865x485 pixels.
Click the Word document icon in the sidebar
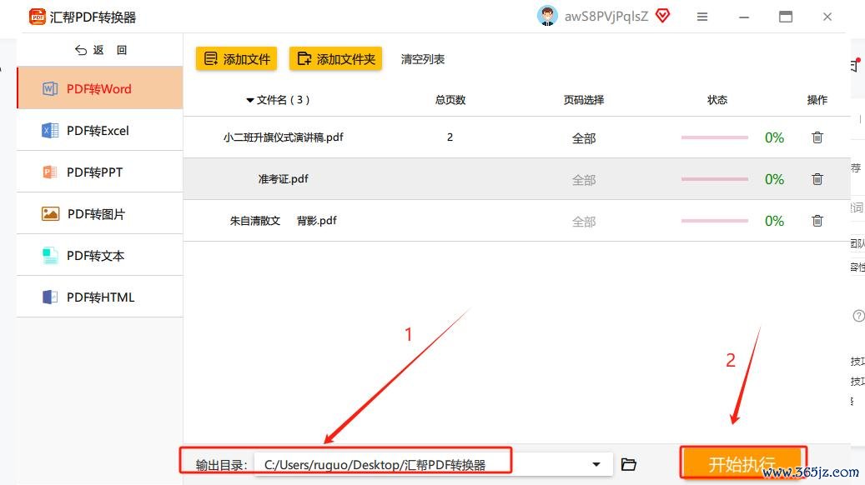pyautogui.click(x=50, y=88)
